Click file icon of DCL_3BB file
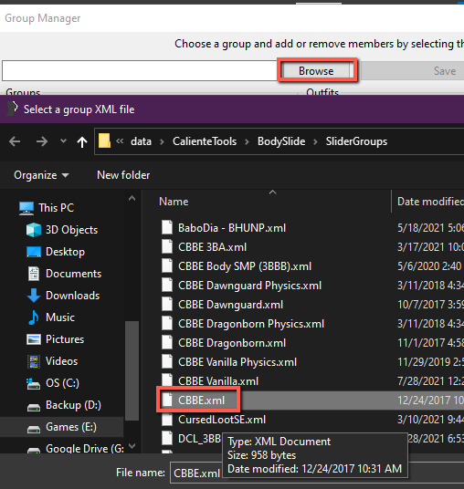This screenshot has height=489, width=464. point(167,438)
